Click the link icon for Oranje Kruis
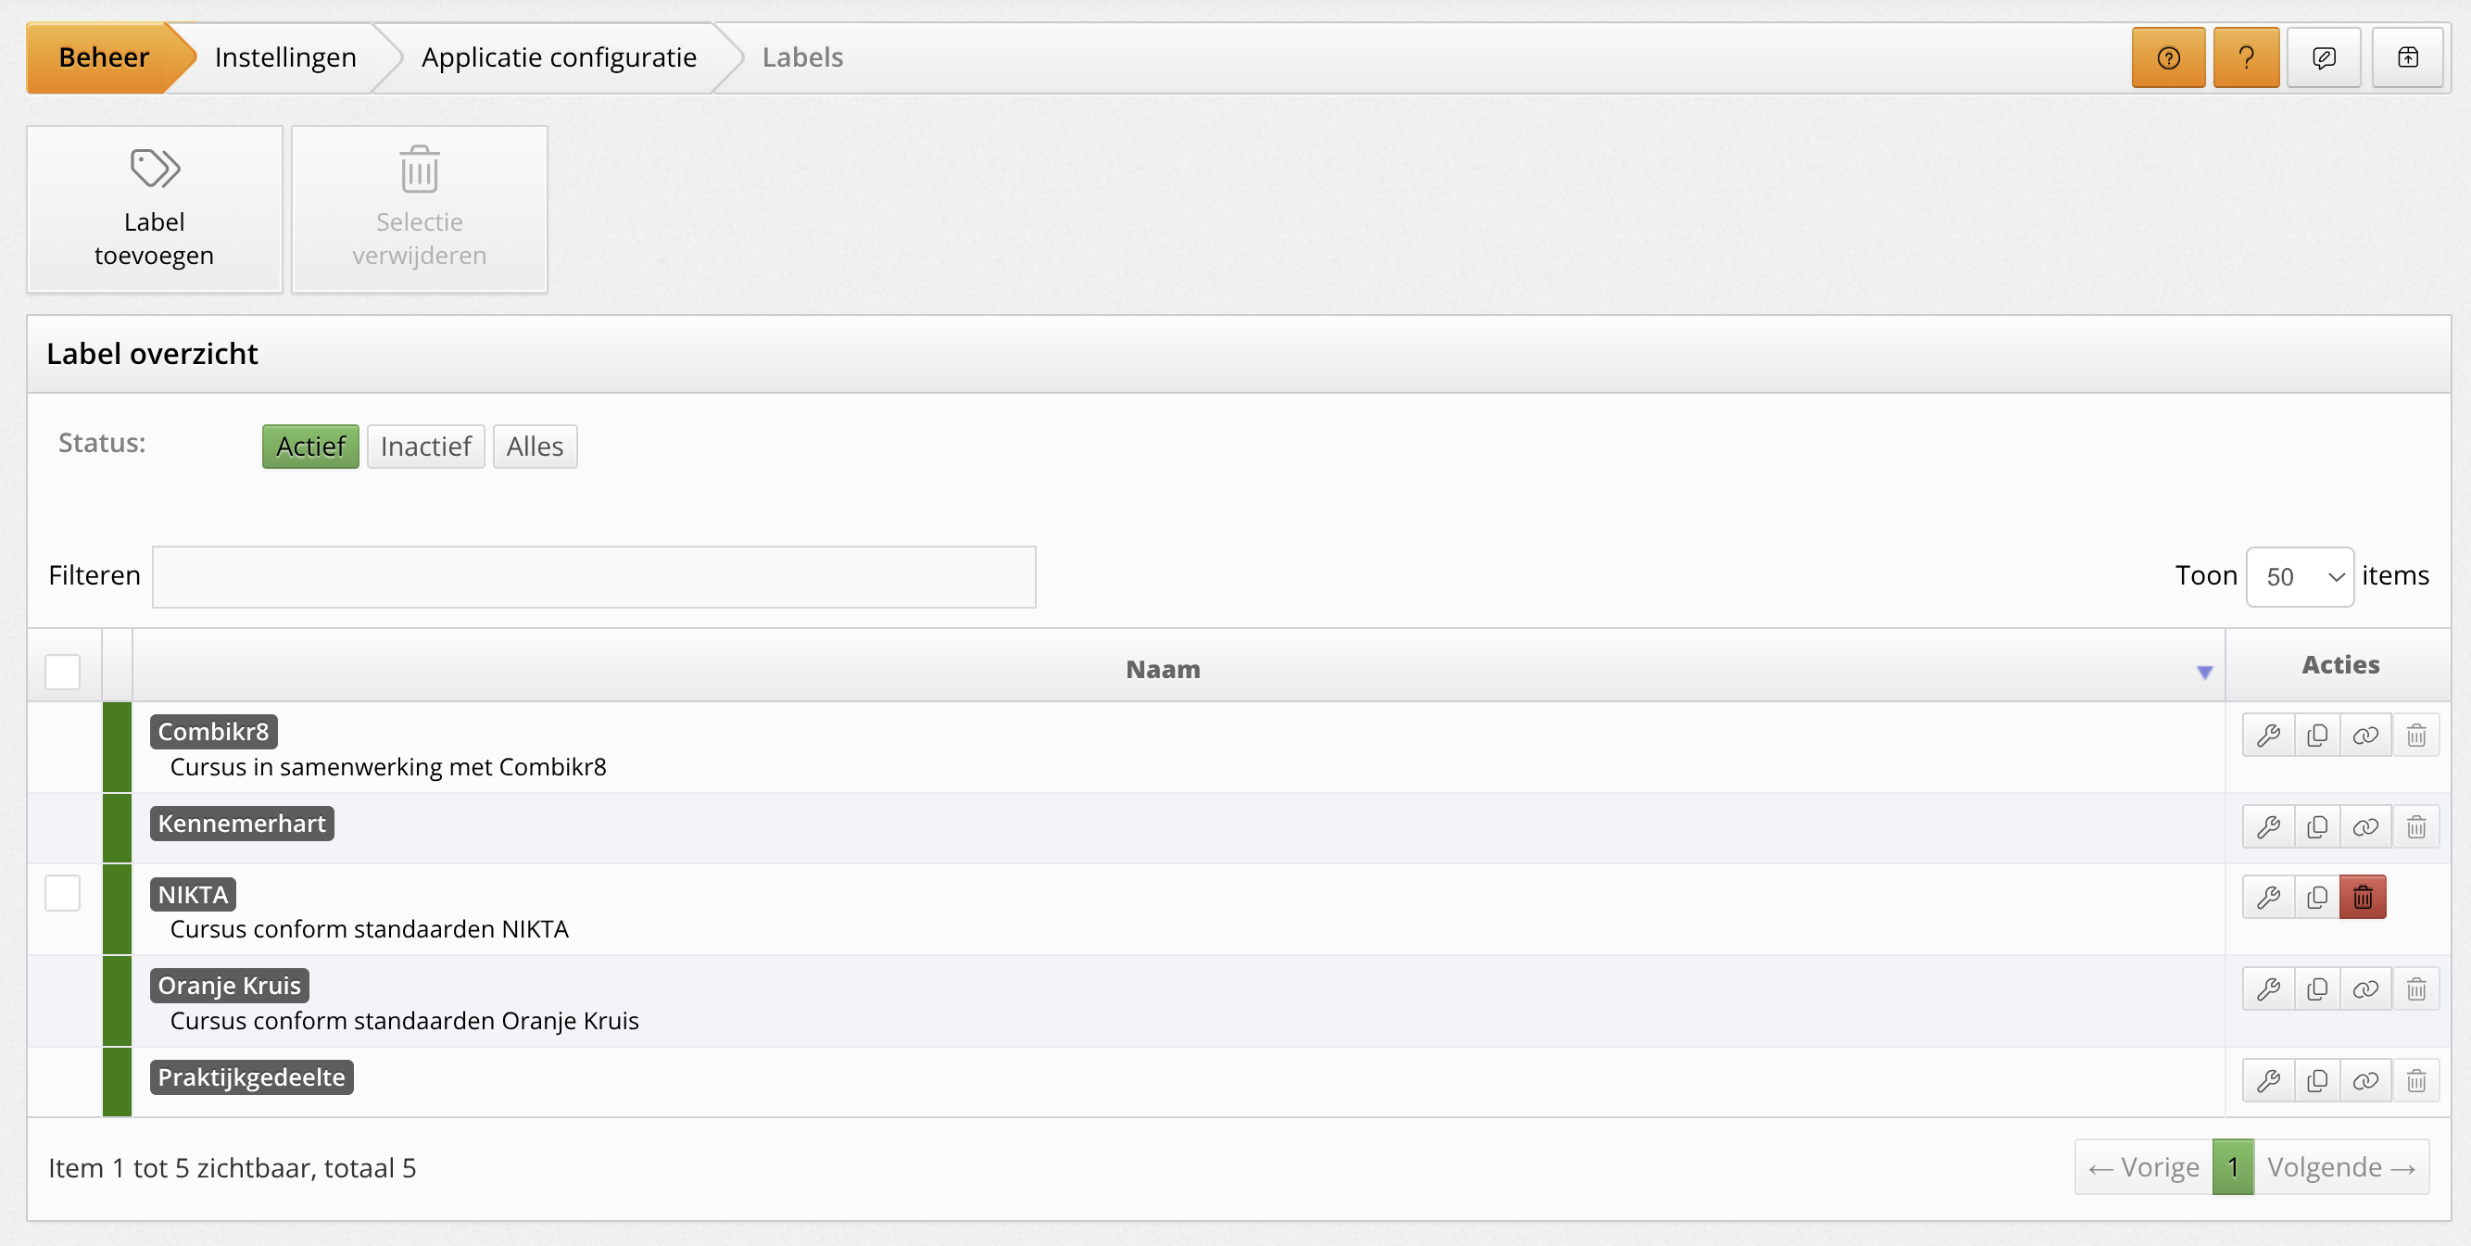This screenshot has width=2471, height=1246. 2365,989
